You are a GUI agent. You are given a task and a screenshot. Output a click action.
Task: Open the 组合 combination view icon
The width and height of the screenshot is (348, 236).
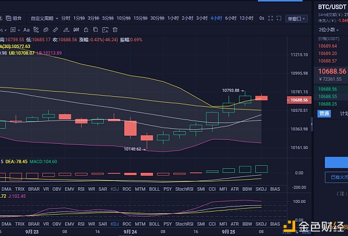[9, 18]
